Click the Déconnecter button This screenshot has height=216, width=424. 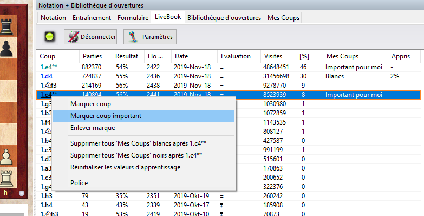coord(90,37)
